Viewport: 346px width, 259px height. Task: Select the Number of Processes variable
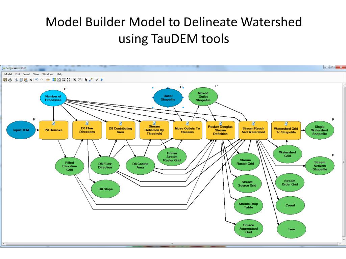53,98
